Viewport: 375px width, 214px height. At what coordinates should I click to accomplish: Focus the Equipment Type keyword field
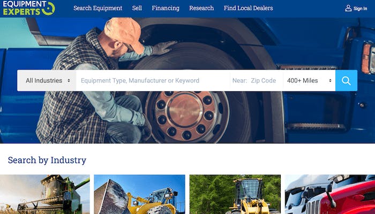153,80
